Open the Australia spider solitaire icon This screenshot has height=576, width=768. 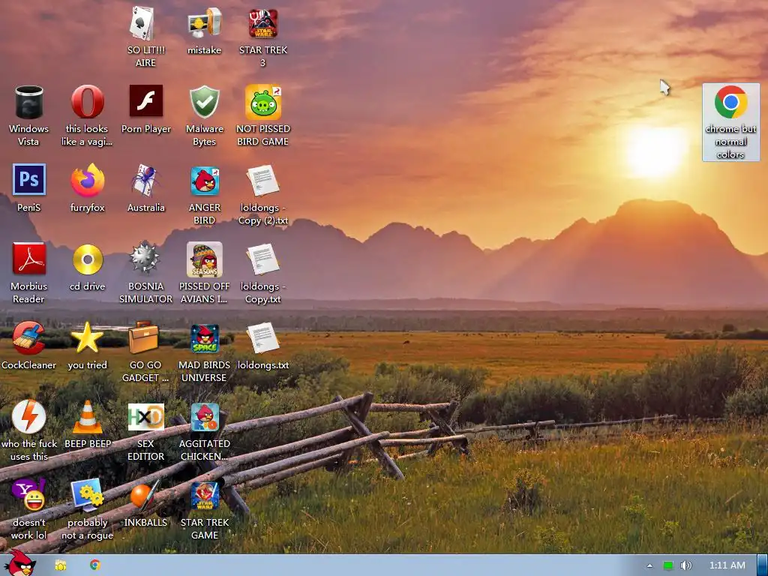(x=145, y=181)
